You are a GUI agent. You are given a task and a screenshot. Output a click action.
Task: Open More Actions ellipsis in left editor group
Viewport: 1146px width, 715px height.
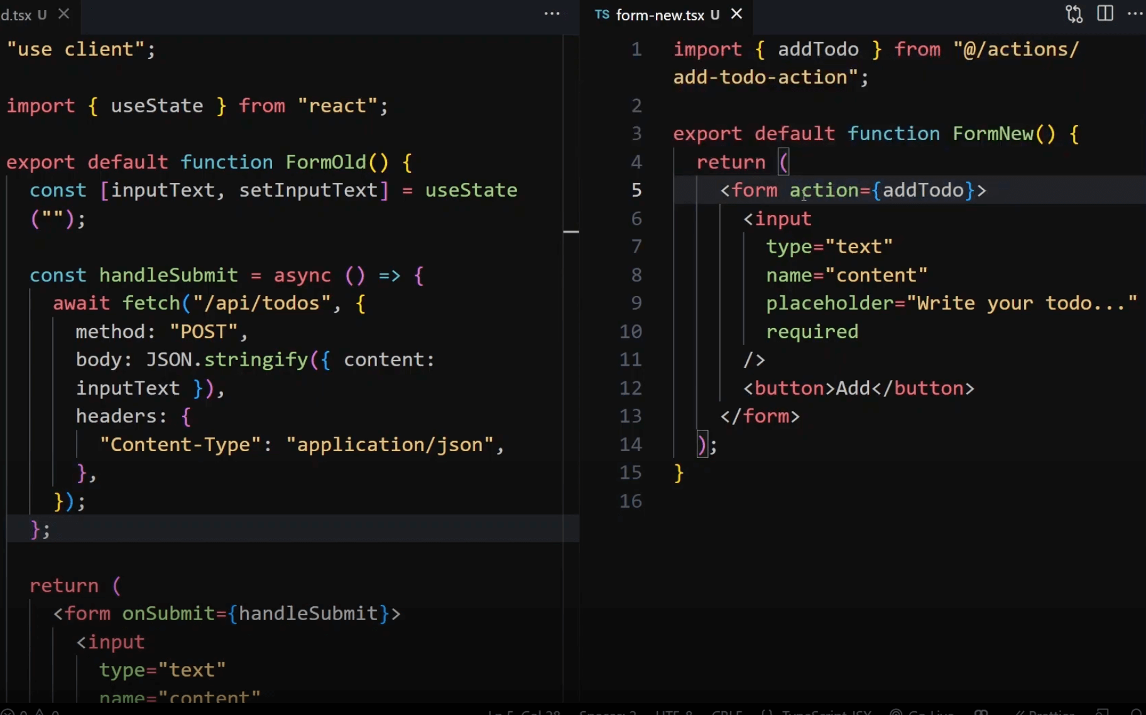tap(552, 13)
